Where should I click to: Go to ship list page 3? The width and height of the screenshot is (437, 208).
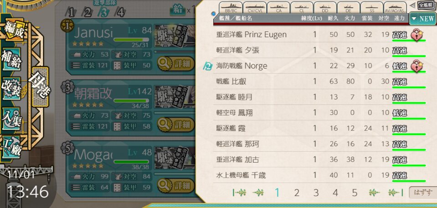316,193
